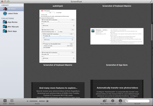Screen dimensions: 153x106
Task: Click the vertical scrollbar thumb
Action: click(x=152, y=32)
